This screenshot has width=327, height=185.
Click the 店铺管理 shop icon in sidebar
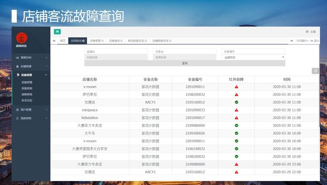pyautogui.click(x=17, y=66)
